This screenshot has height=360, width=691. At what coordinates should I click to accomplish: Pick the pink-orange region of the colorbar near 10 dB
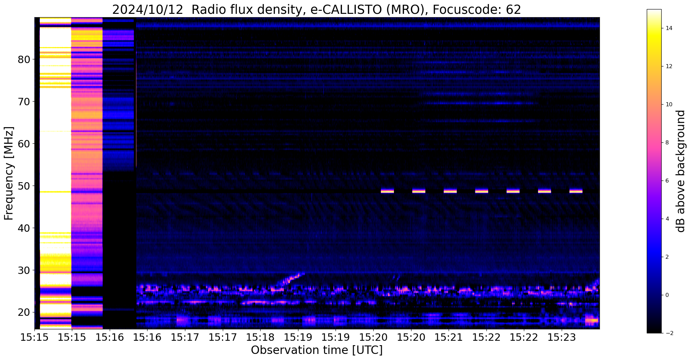[654, 105]
